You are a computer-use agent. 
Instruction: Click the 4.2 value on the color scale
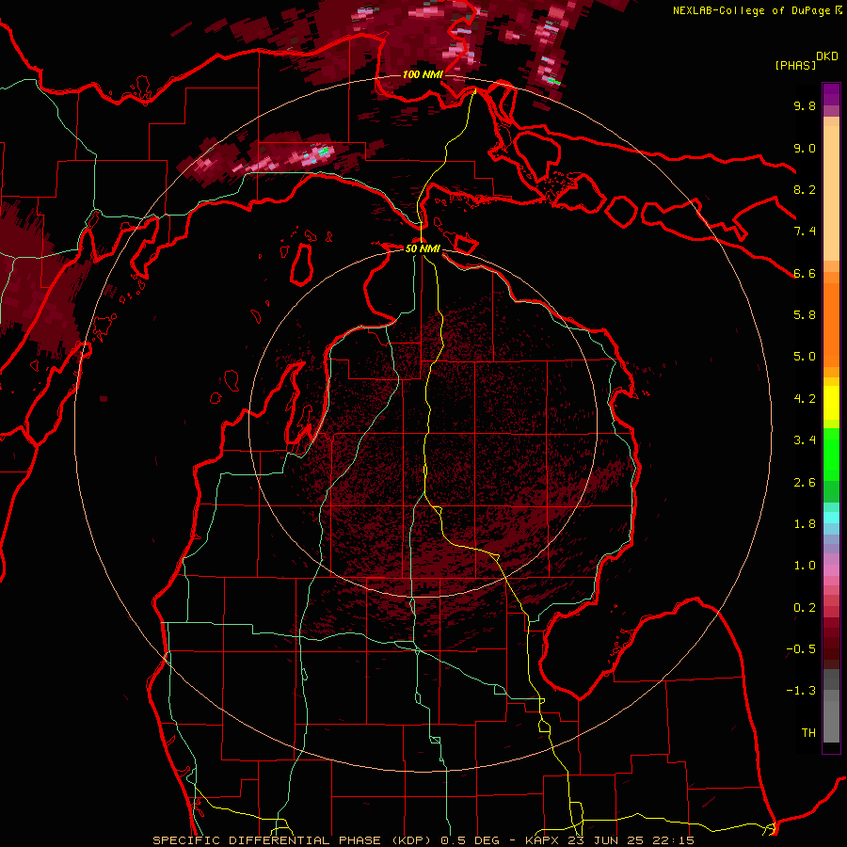tap(805, 399)
